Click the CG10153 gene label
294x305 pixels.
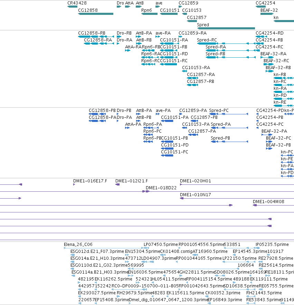tap(192, 10)
